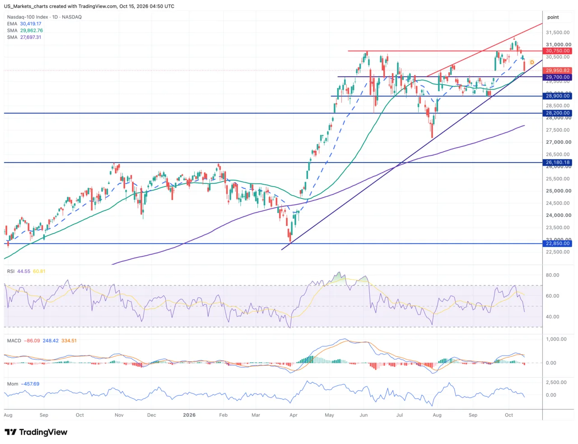Click the 1,000.00 MACD scale value

tap(556, 339)
